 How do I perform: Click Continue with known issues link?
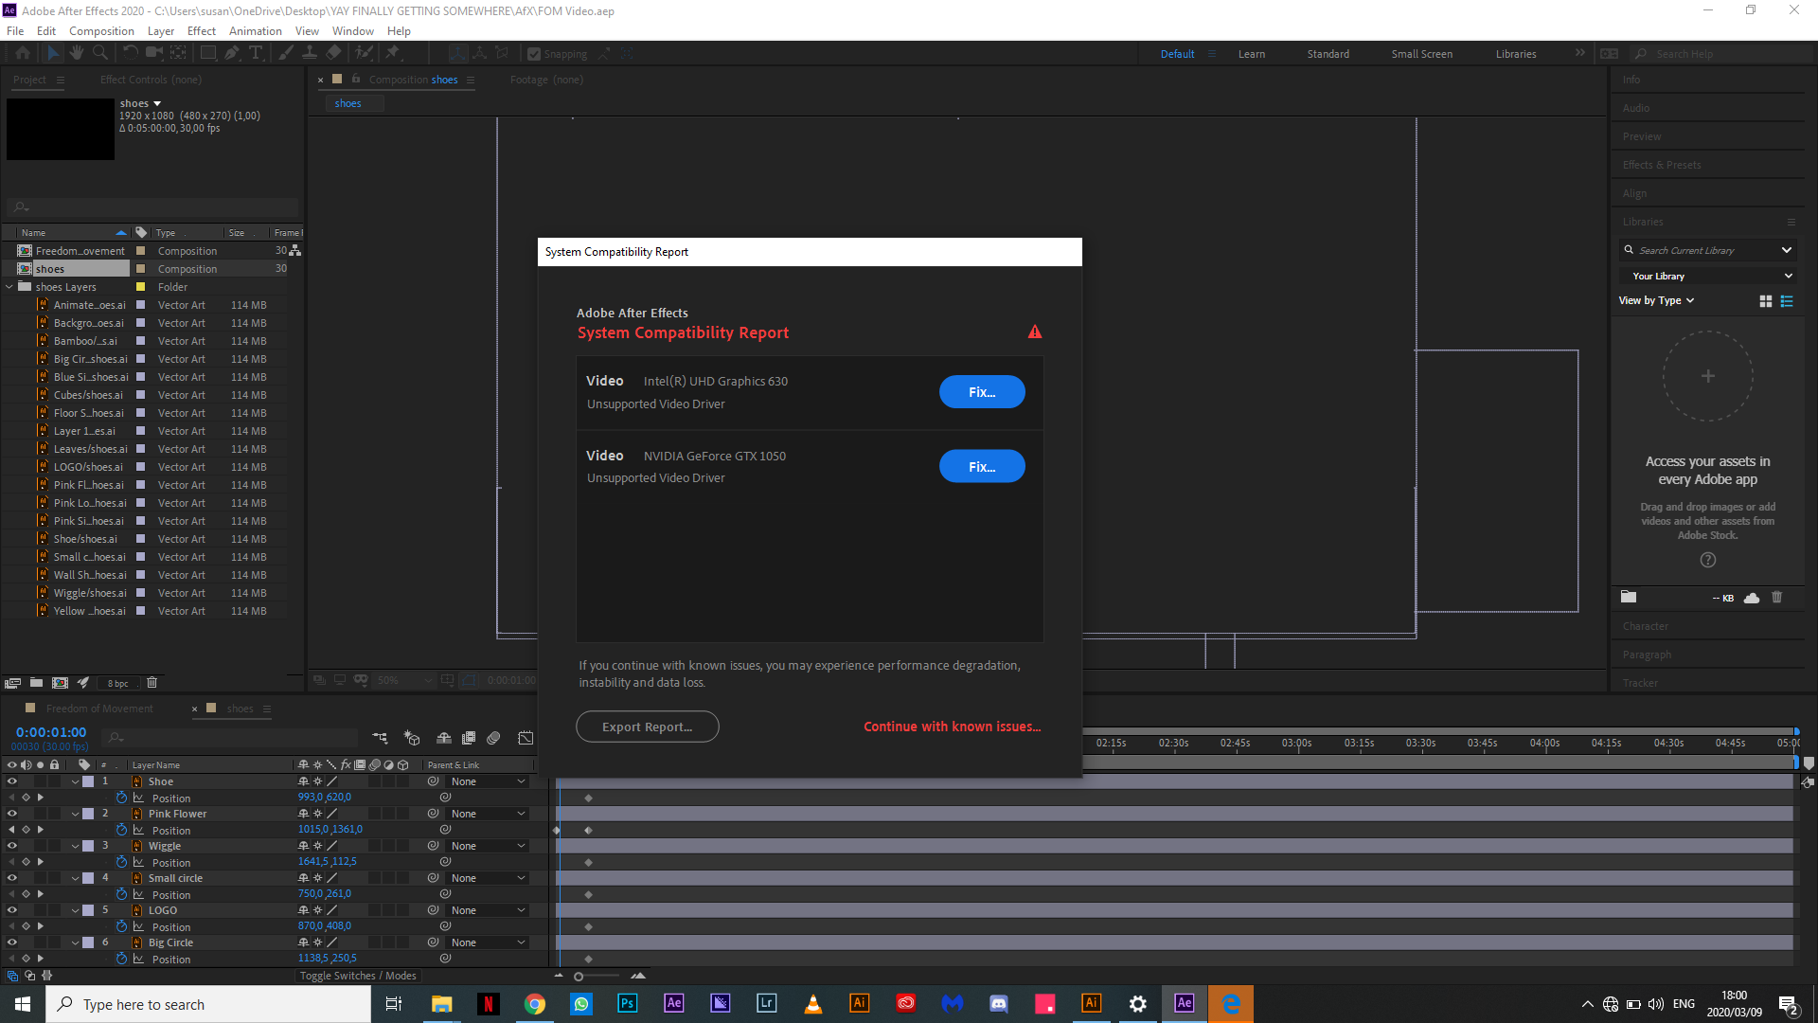coord(952,727)
